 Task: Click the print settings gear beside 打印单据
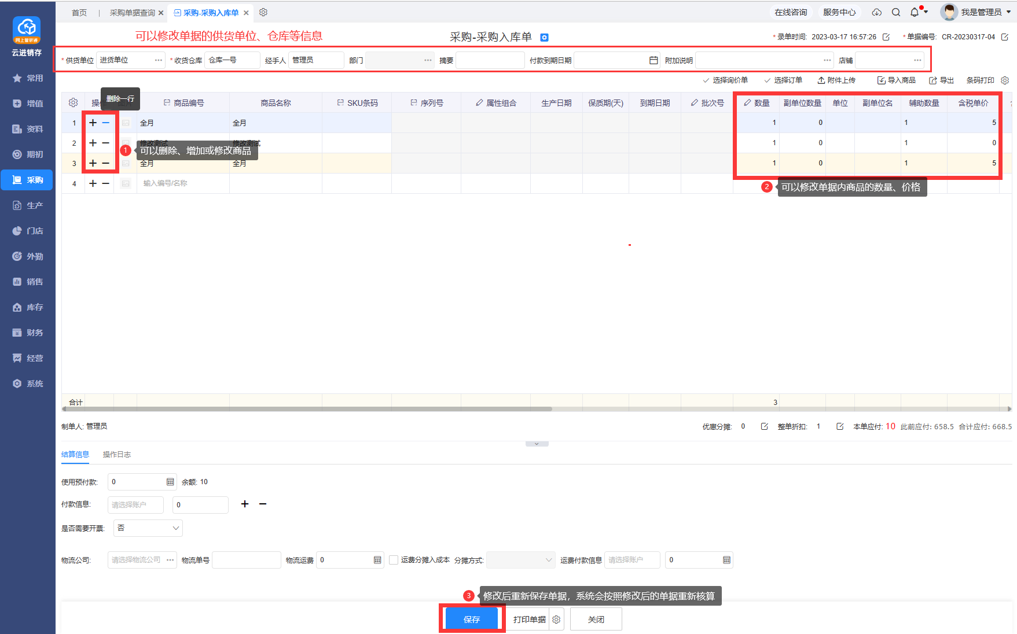(x=556, y=620)
